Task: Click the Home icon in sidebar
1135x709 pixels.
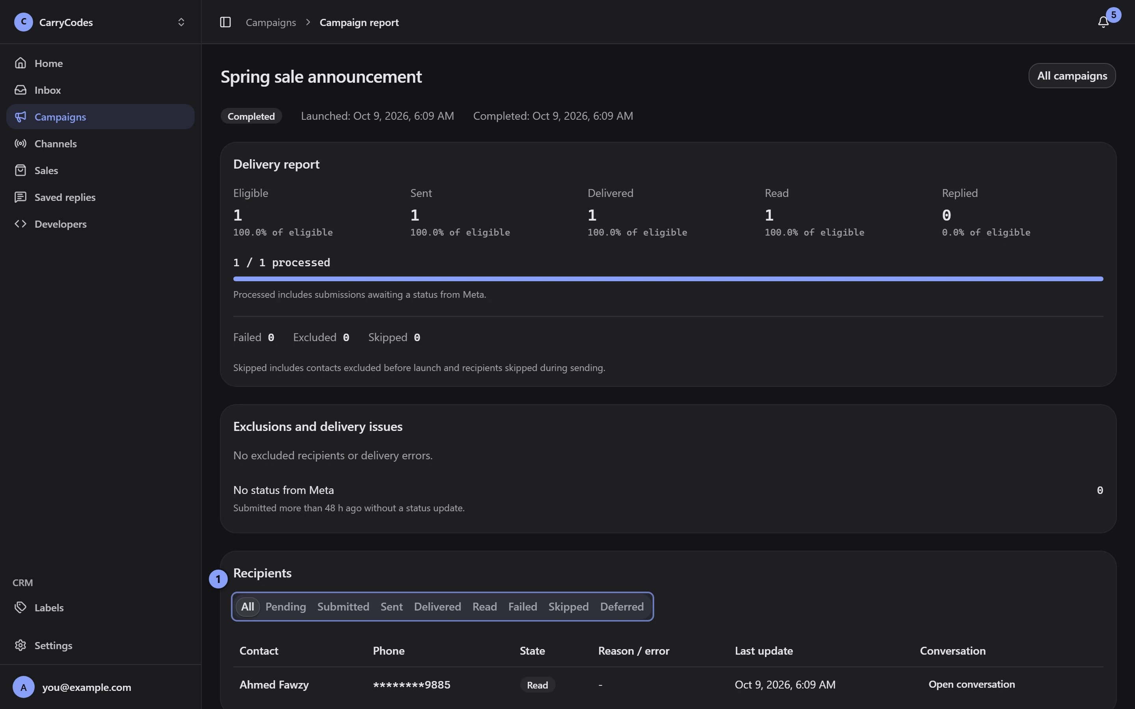Action: (20, 63)
